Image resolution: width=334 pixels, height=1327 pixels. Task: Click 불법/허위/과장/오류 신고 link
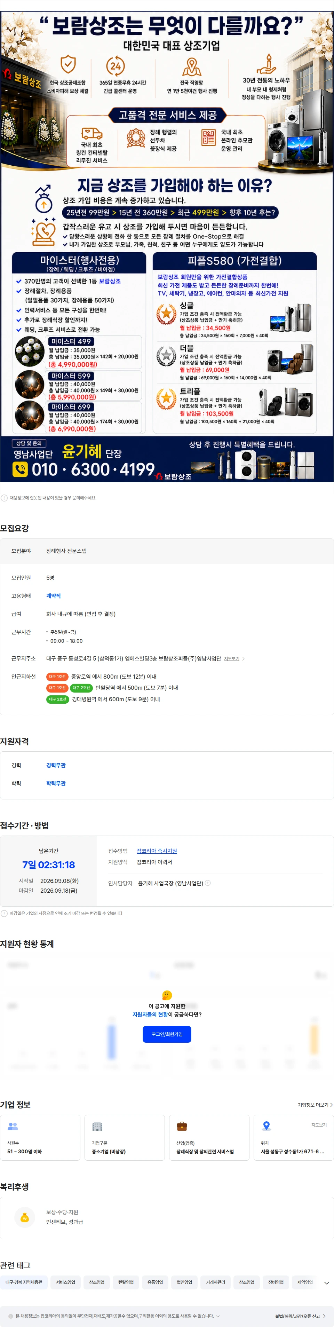pos(300,1316)
